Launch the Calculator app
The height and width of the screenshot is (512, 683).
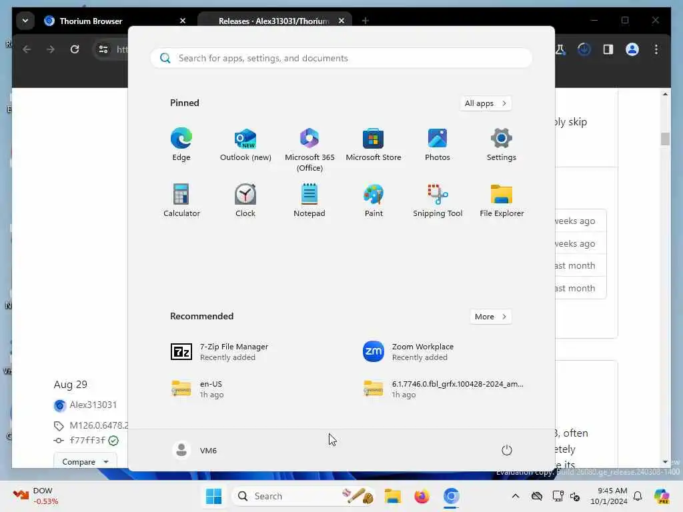pyautogui.click(x=181, y=200)
